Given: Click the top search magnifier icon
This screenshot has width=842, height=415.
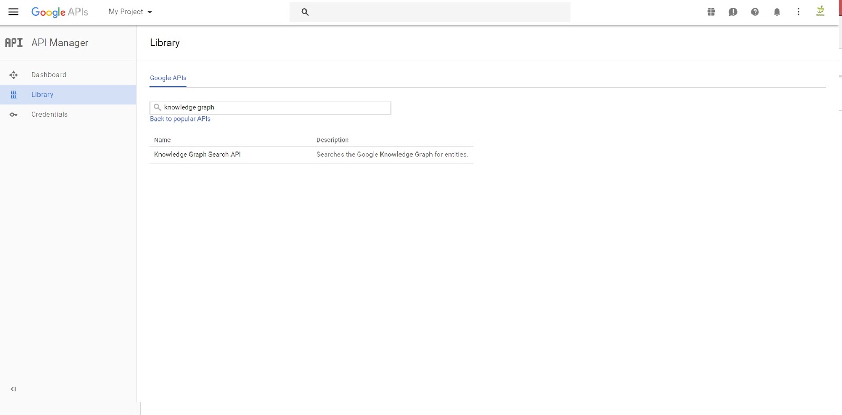Looking at the screenshot, I should (x=305, y=12).
